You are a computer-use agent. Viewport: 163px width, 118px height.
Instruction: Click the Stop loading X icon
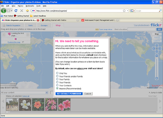coord(22,10)
